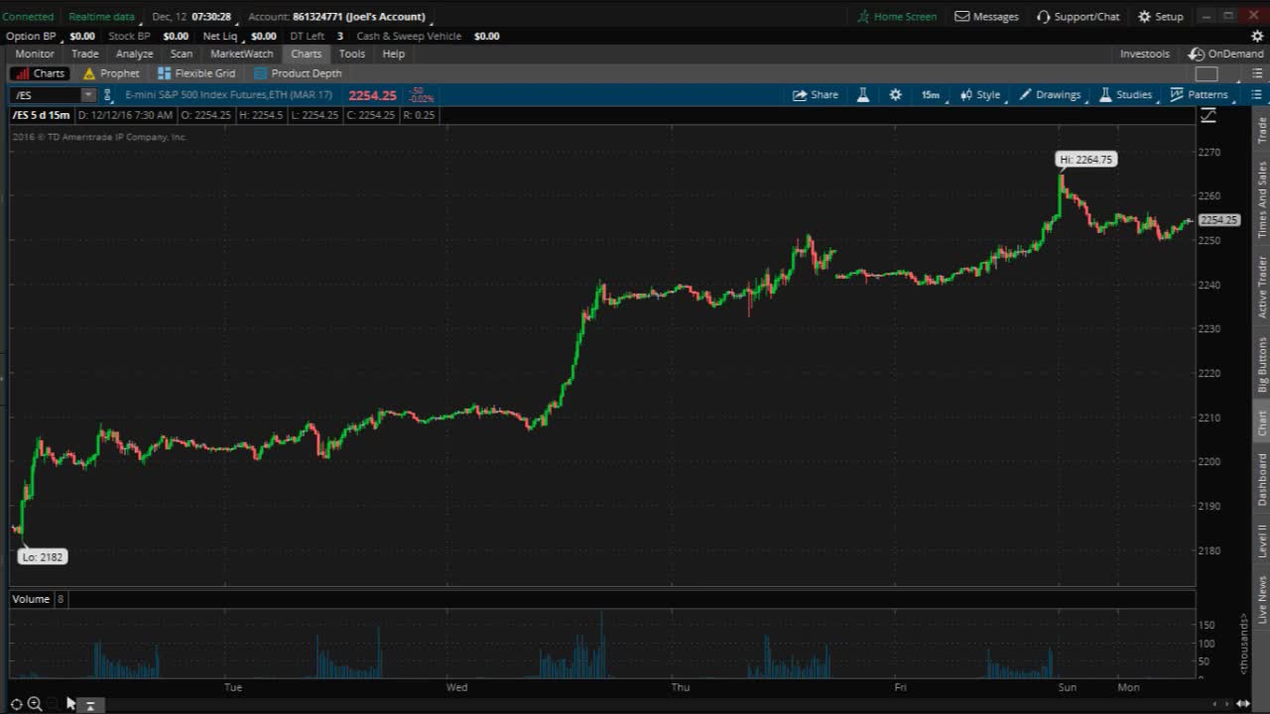
Task: Open Messages
Action: (986, 16)
